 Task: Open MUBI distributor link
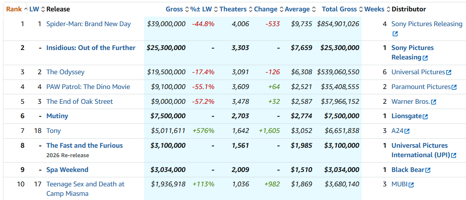pos(400,184)
